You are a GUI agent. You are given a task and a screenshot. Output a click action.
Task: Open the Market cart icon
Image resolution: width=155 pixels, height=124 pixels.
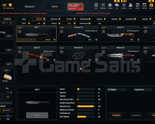pyautogui.click(x=124, y=5)
